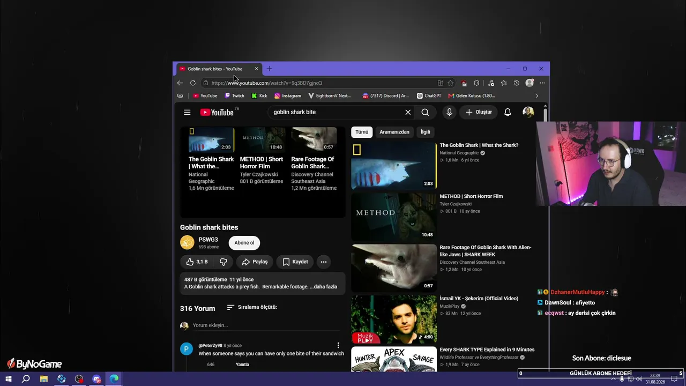Image resolution: width=686 pixels, height=386 pixels.
Task: Open the Sıralama ölçütü comment sort dropdown
Action: tap(252, 307)
